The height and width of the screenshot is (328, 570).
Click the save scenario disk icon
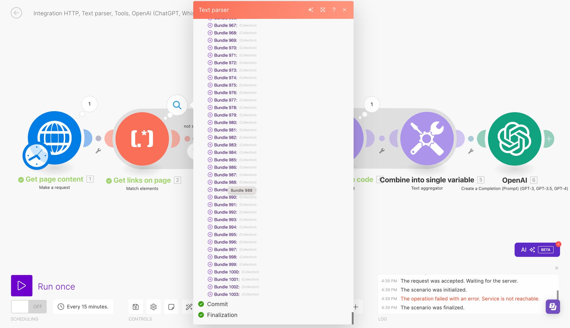(136, 307)
